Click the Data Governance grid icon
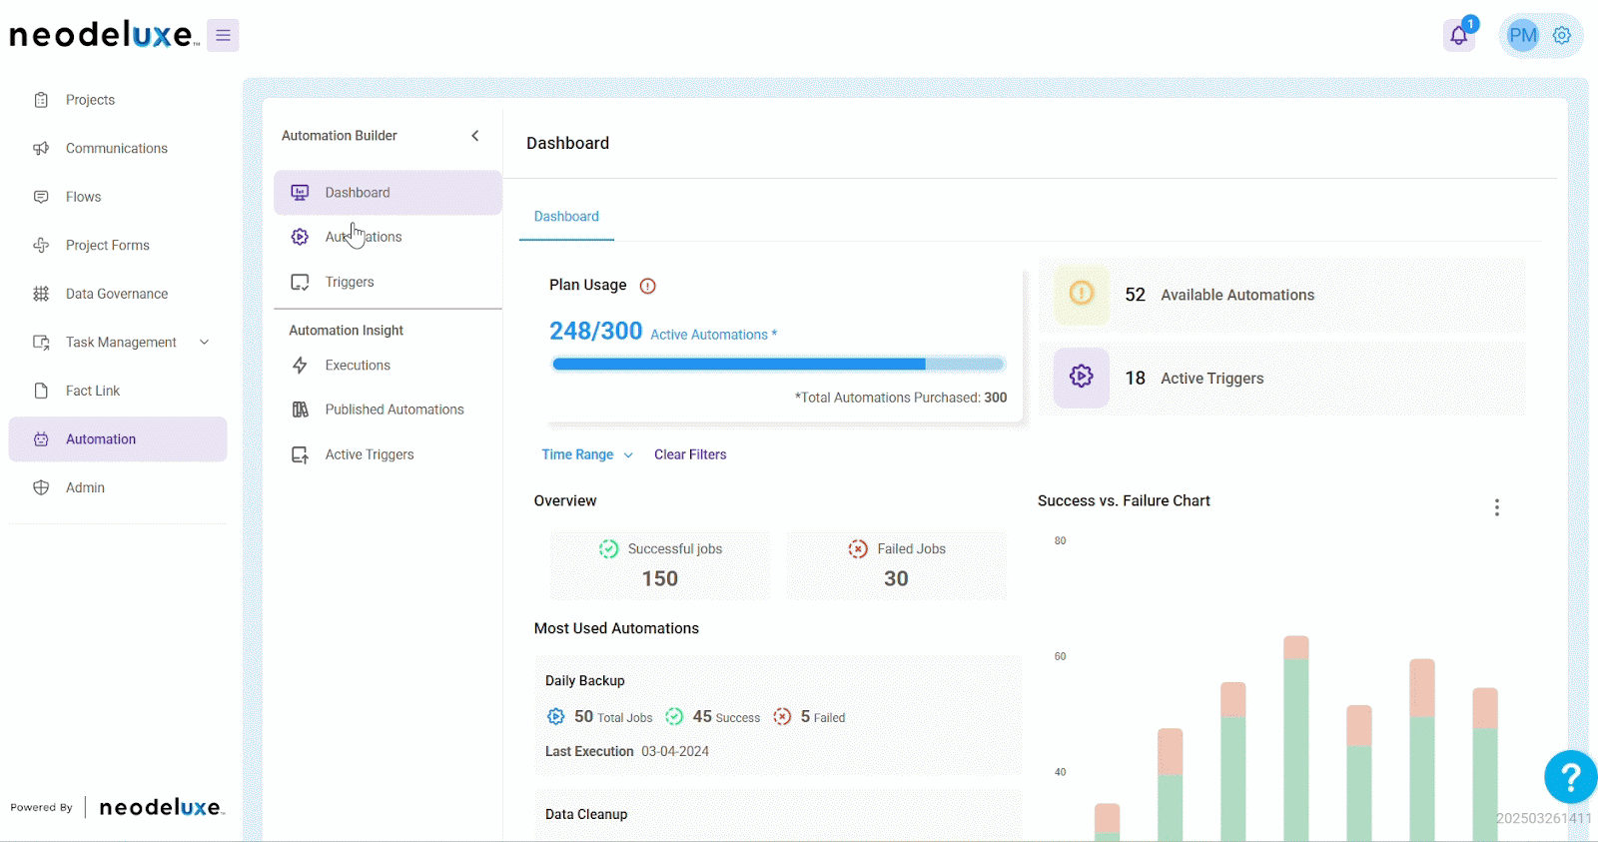Screen dimensions: 1598x842 (41, 294)
